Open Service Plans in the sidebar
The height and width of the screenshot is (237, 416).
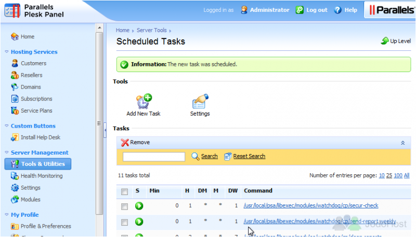click(36, 110)
